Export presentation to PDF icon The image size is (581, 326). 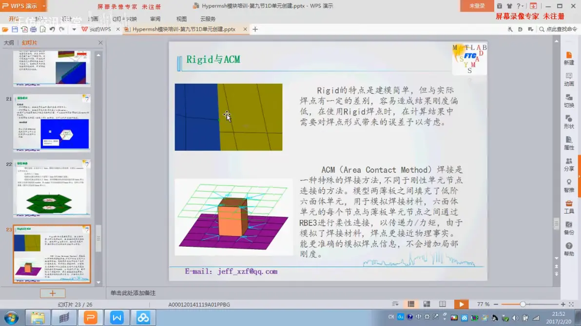tap(24, 29)
